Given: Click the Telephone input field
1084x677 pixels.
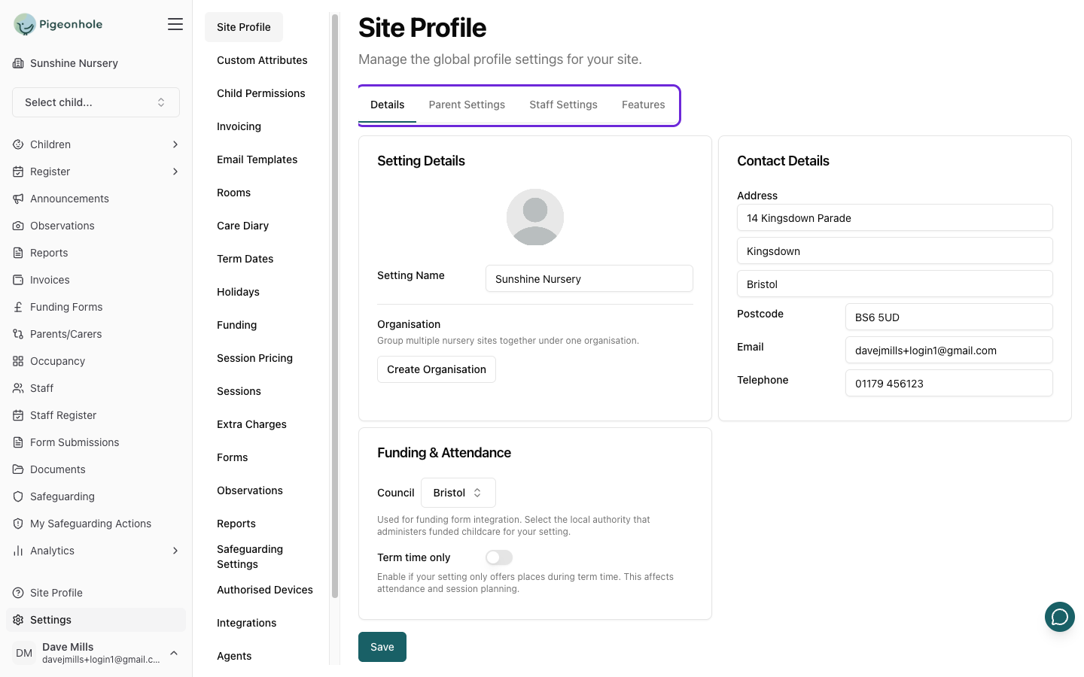Looking at the screenshot, I should (949, 383).
